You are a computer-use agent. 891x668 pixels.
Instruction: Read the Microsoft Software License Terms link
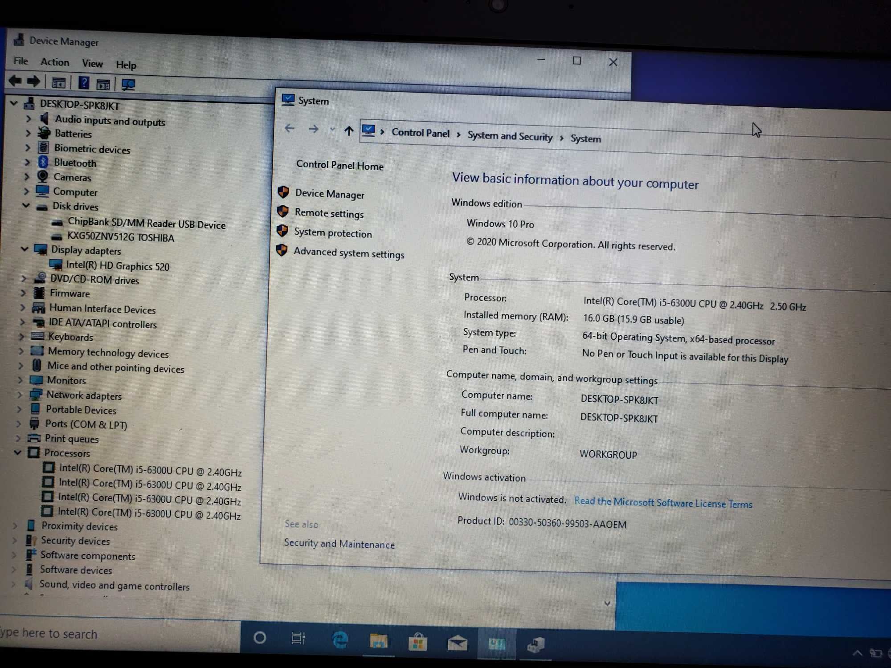click(663, 502)
